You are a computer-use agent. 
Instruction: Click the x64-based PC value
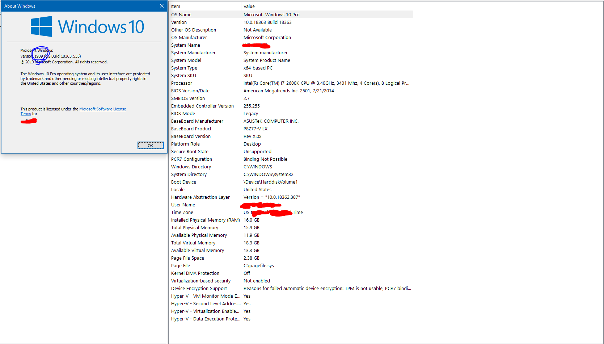coord(258,68)
